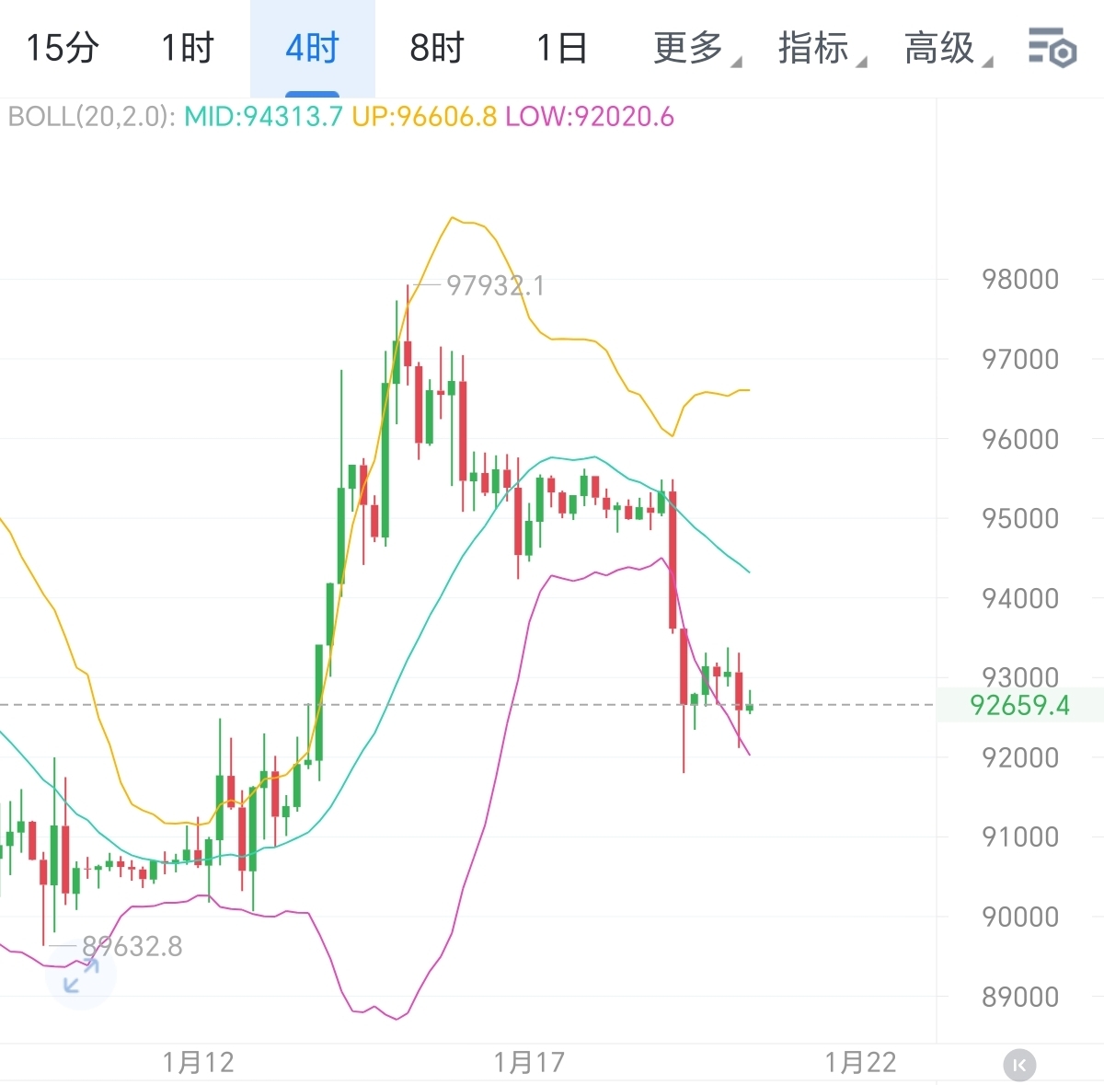Toggle the UP:96606.8 upper band label
Viewport: 1104px width, 1085px height.
(426, 118)
